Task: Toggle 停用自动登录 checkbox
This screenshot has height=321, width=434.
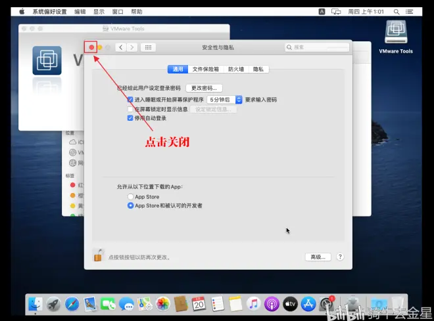Action: (130, 118)
